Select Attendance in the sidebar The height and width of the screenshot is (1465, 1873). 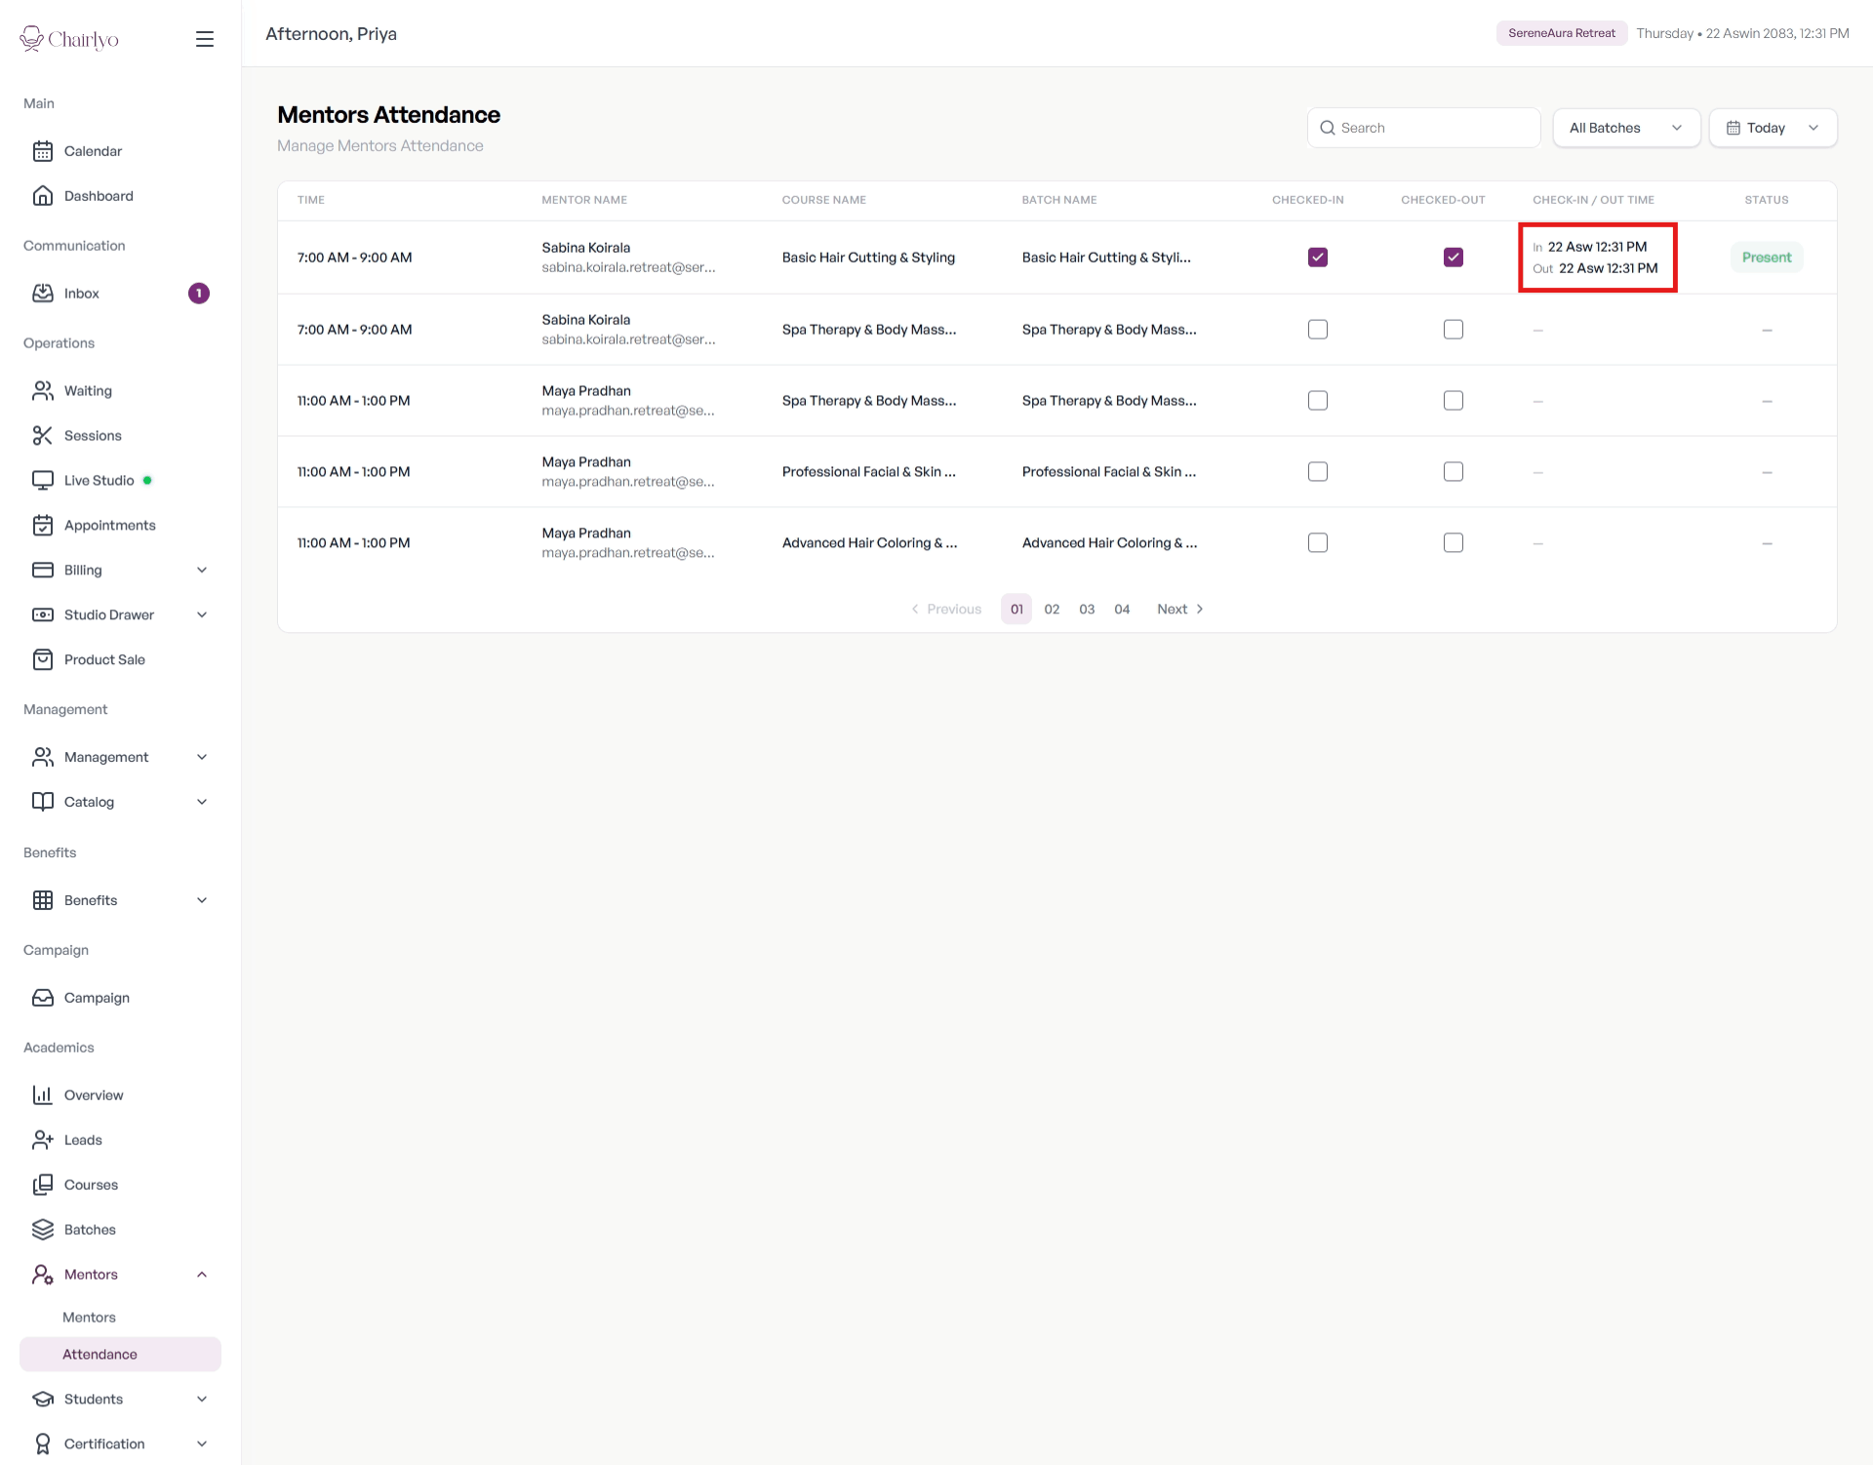(120, 1355)
